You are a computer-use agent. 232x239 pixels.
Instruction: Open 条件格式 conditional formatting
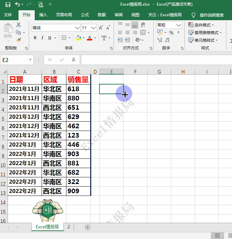(x=201, y=25)
